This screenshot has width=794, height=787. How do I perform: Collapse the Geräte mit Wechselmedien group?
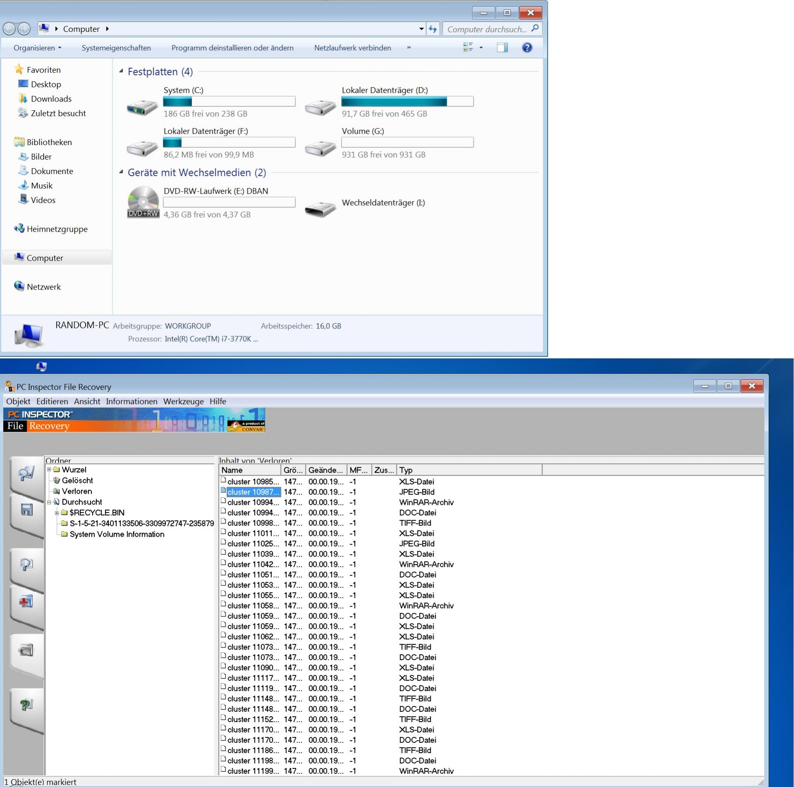pyautogui.click(x=121, y=172)
